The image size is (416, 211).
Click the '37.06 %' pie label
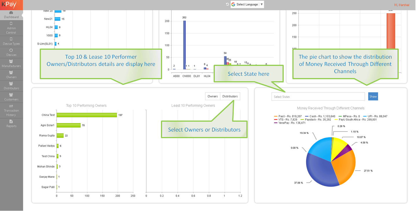(298, 183)
